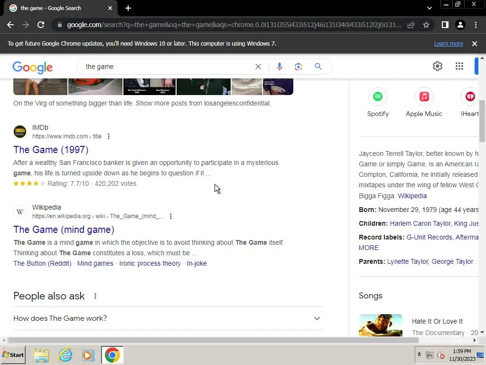Open 'G-Unit Records' label link

pyautogui.click(x=429, y=237)
